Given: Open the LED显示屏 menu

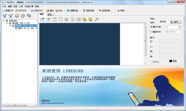Looking at the screenshot, I should click(x=29, y=6).
